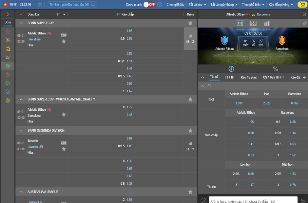The height and width of the screenshot is (203, 308).
Task: Select the percent icon in match panel
Action: coord(275,69)
